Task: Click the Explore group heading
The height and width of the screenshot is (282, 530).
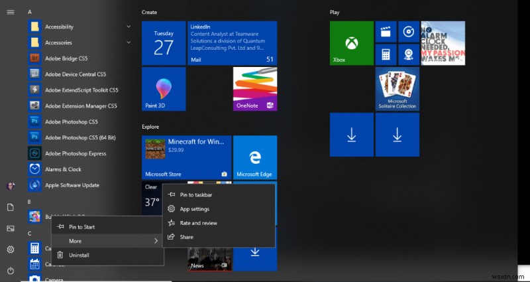Action: (x=150, y=127)
